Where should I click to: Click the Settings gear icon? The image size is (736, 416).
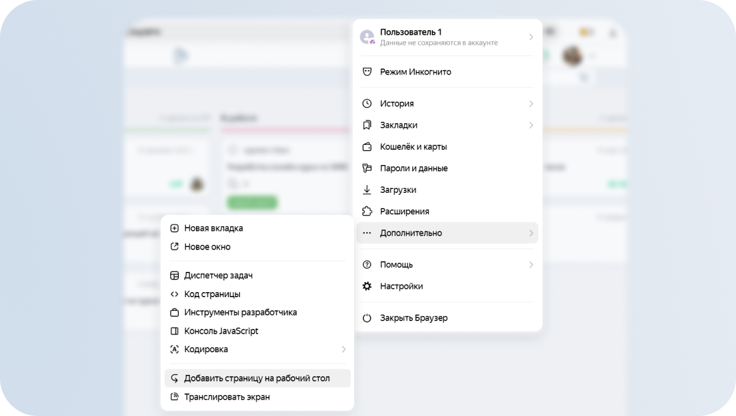367,286
